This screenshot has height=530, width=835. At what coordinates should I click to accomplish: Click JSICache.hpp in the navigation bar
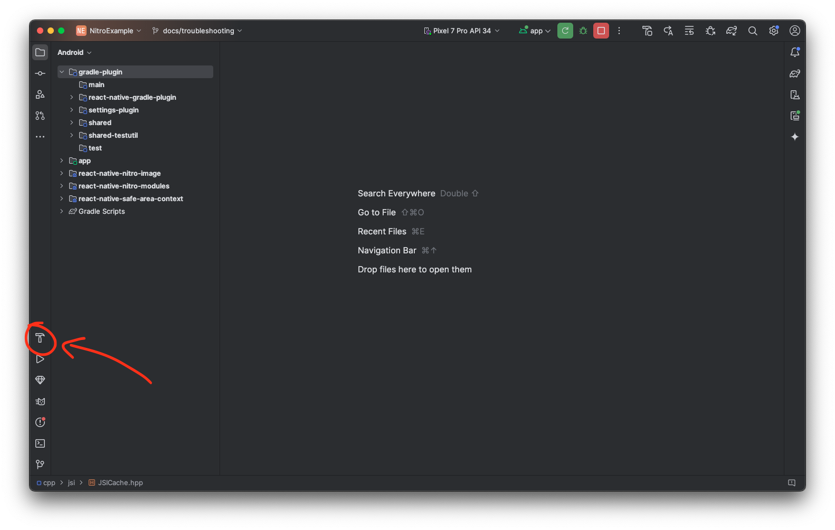(120, 482)
